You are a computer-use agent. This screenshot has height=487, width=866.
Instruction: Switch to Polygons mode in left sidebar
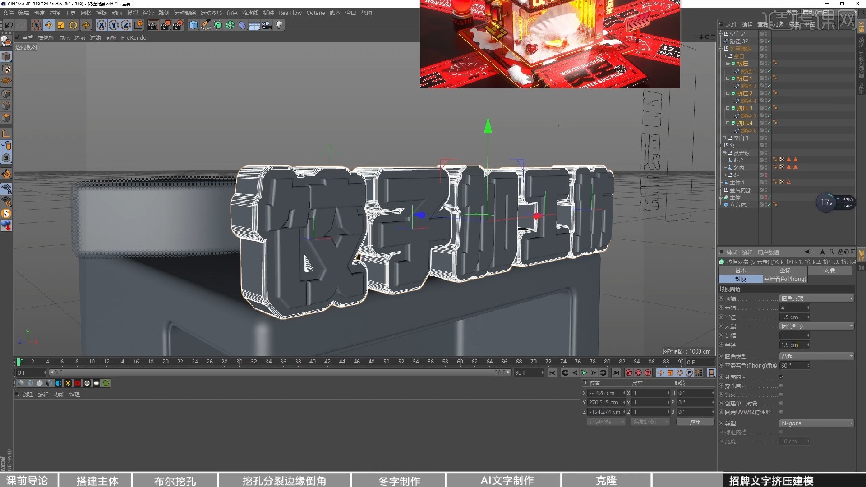point(6,118)
